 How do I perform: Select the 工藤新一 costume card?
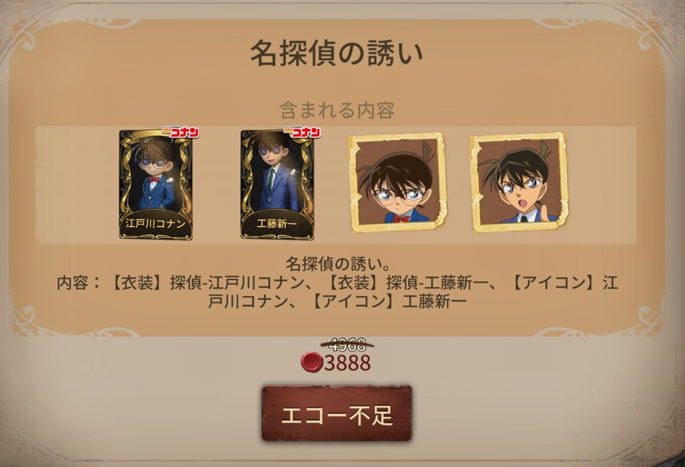point(278,185)
